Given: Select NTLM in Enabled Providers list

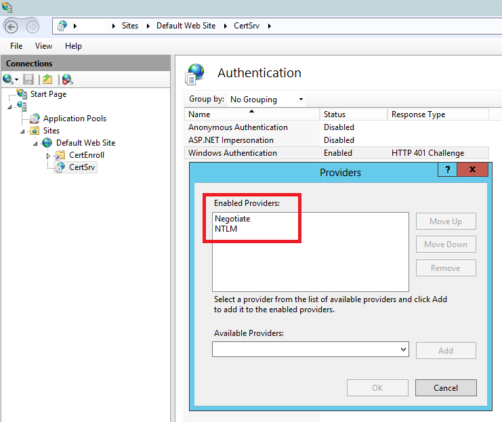Looking at the screenshot, I should click(226, 229).
